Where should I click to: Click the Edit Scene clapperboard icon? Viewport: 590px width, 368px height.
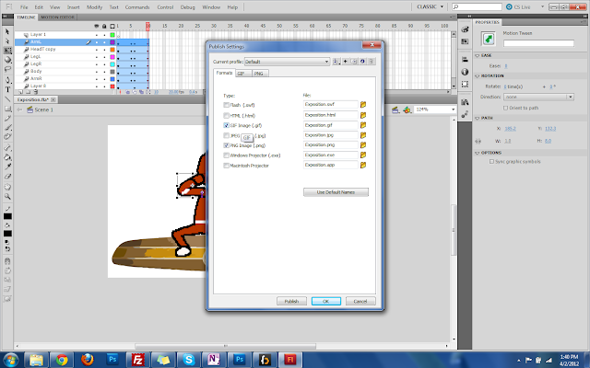395,109
